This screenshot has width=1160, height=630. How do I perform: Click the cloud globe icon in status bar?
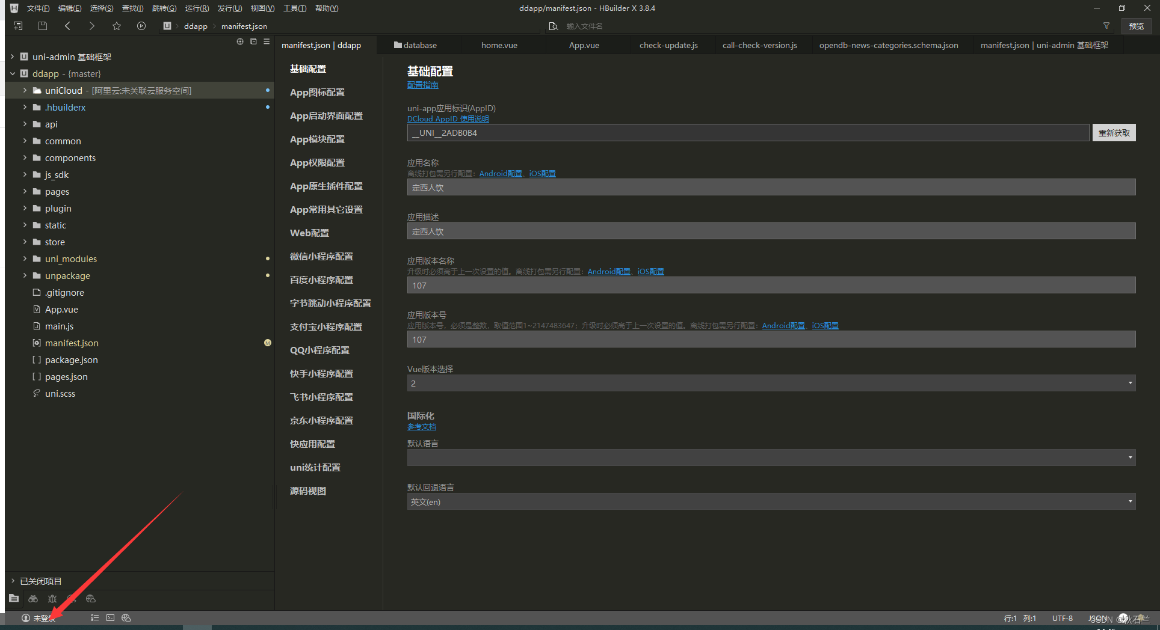[x=126, y=618]
